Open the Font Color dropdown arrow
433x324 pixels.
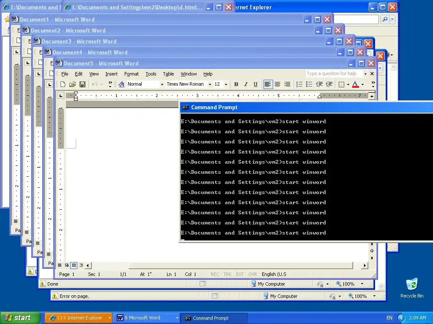tap(362, 84)
